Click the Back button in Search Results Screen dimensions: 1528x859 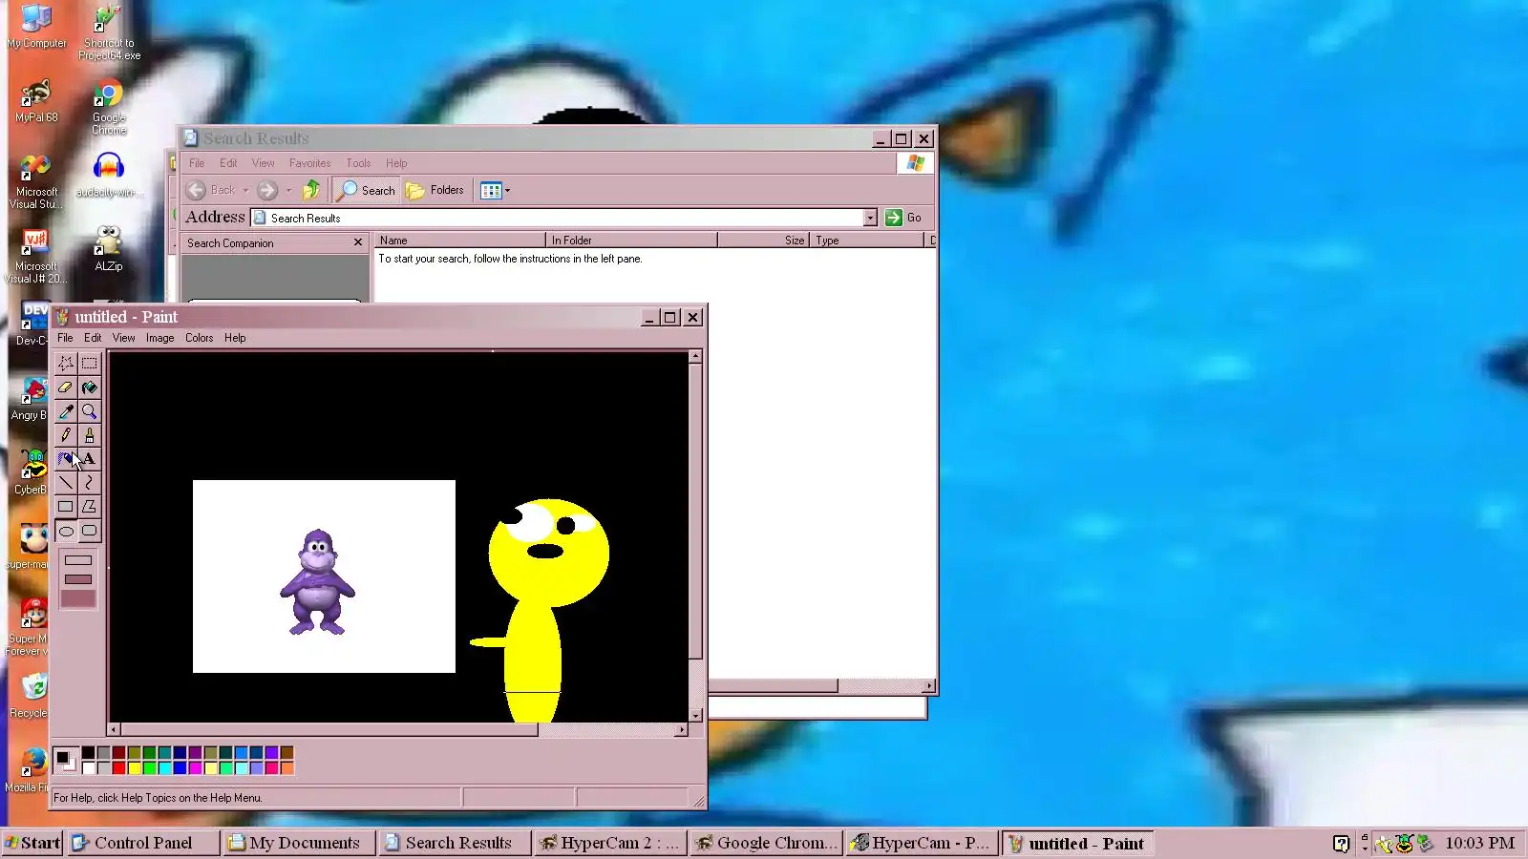tap(211, 190)
